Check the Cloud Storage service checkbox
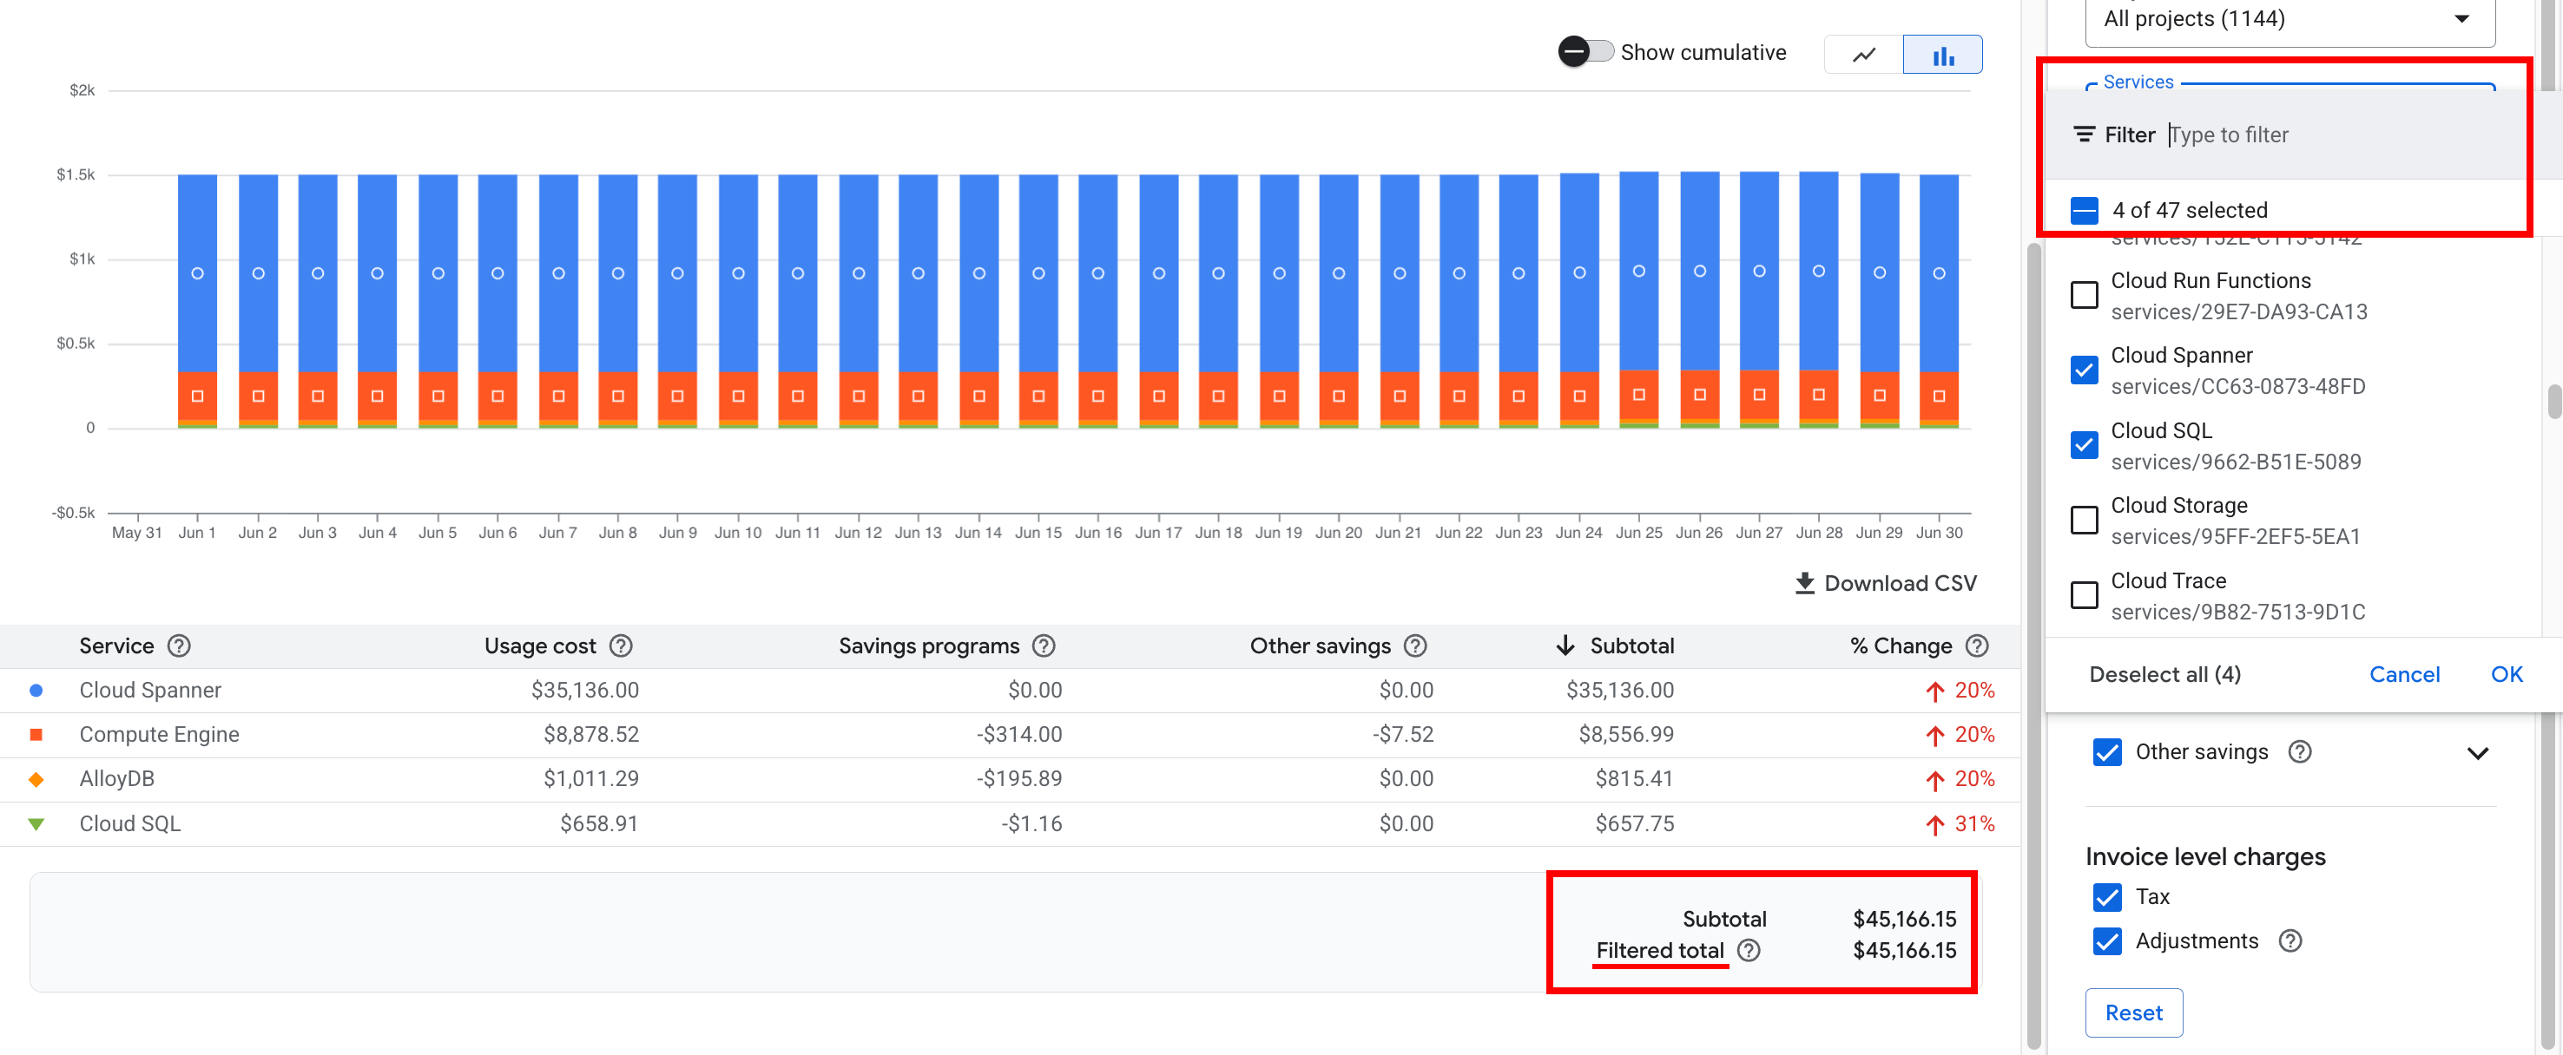Image resolution: width=2563 pixels, height=1055 pixels. click(2085, 520)
